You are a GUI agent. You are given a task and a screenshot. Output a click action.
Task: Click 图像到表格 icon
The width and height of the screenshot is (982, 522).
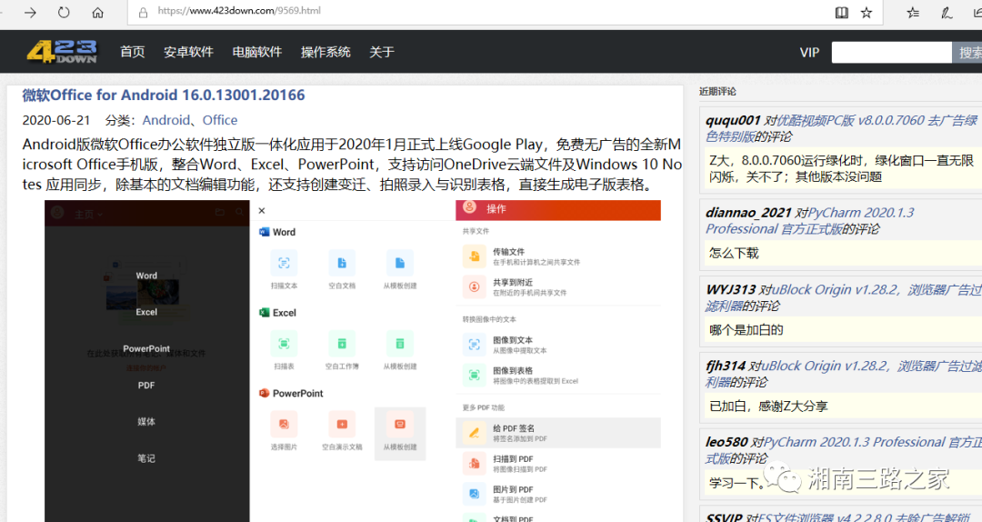(x=474, y=376)
